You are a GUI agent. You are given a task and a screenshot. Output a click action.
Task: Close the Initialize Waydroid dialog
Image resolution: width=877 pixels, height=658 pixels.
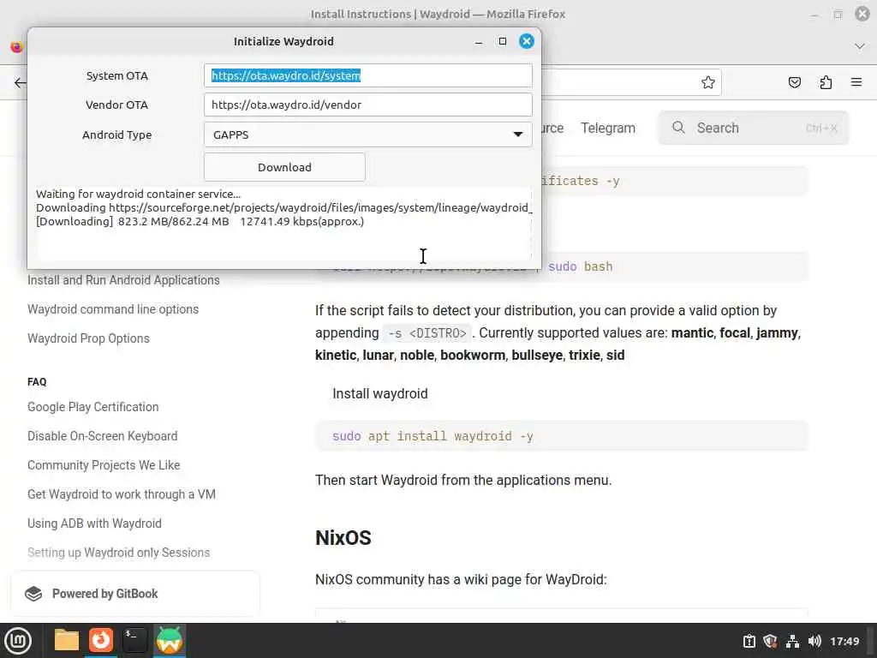(527, 41)
